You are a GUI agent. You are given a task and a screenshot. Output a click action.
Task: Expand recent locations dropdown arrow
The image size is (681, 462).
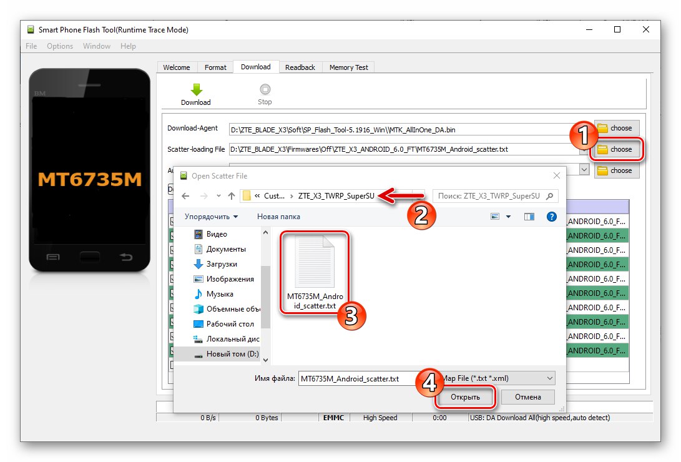point(218,196)
